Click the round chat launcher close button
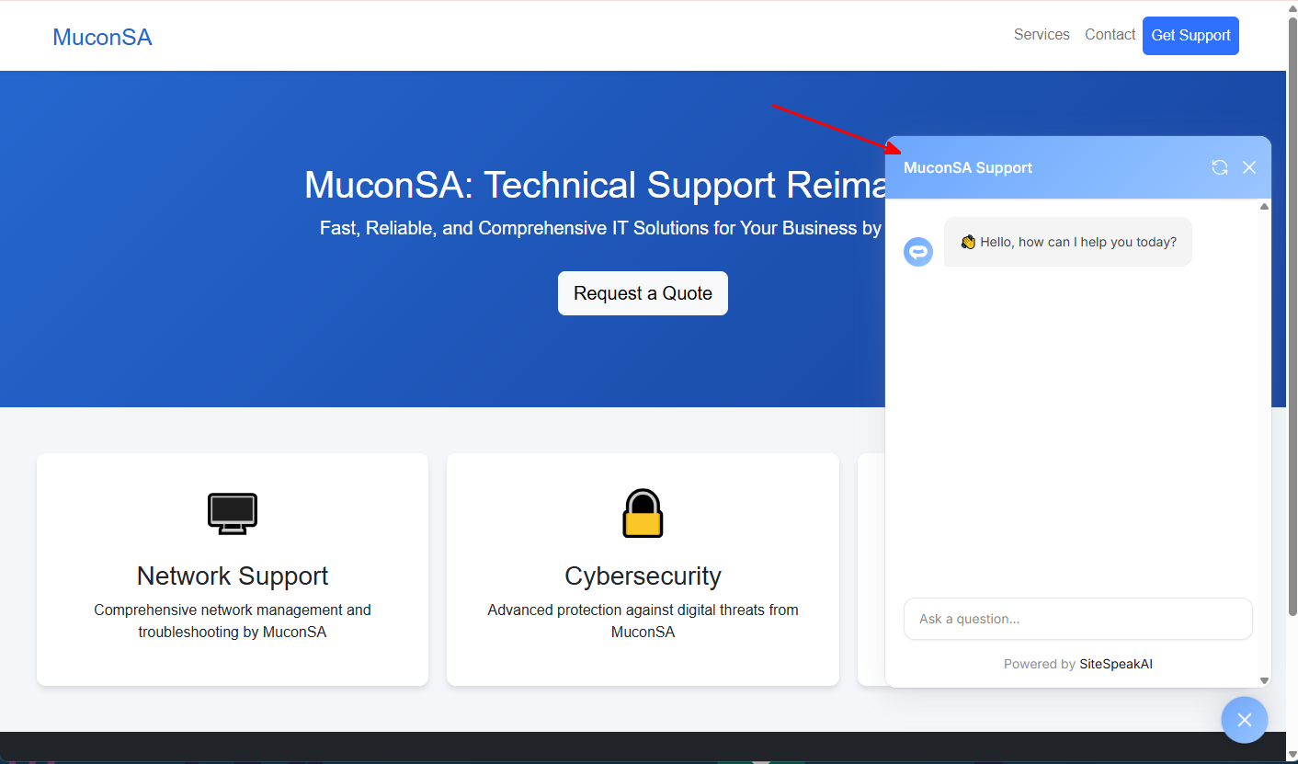The width and height of the screenshot is (1298, 764). point(1245,720)
